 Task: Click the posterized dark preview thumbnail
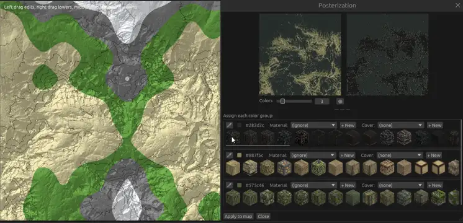387,55
